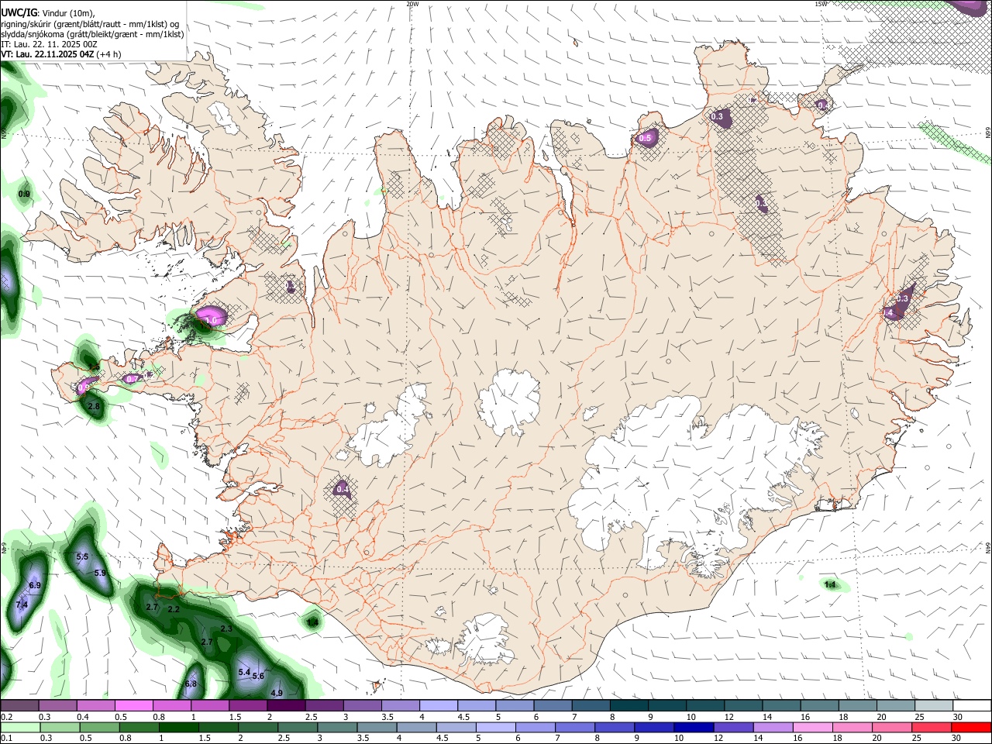Click the '15W' longitude label at top
Viewport: 992px width, 744px height.
coord(821,4)
